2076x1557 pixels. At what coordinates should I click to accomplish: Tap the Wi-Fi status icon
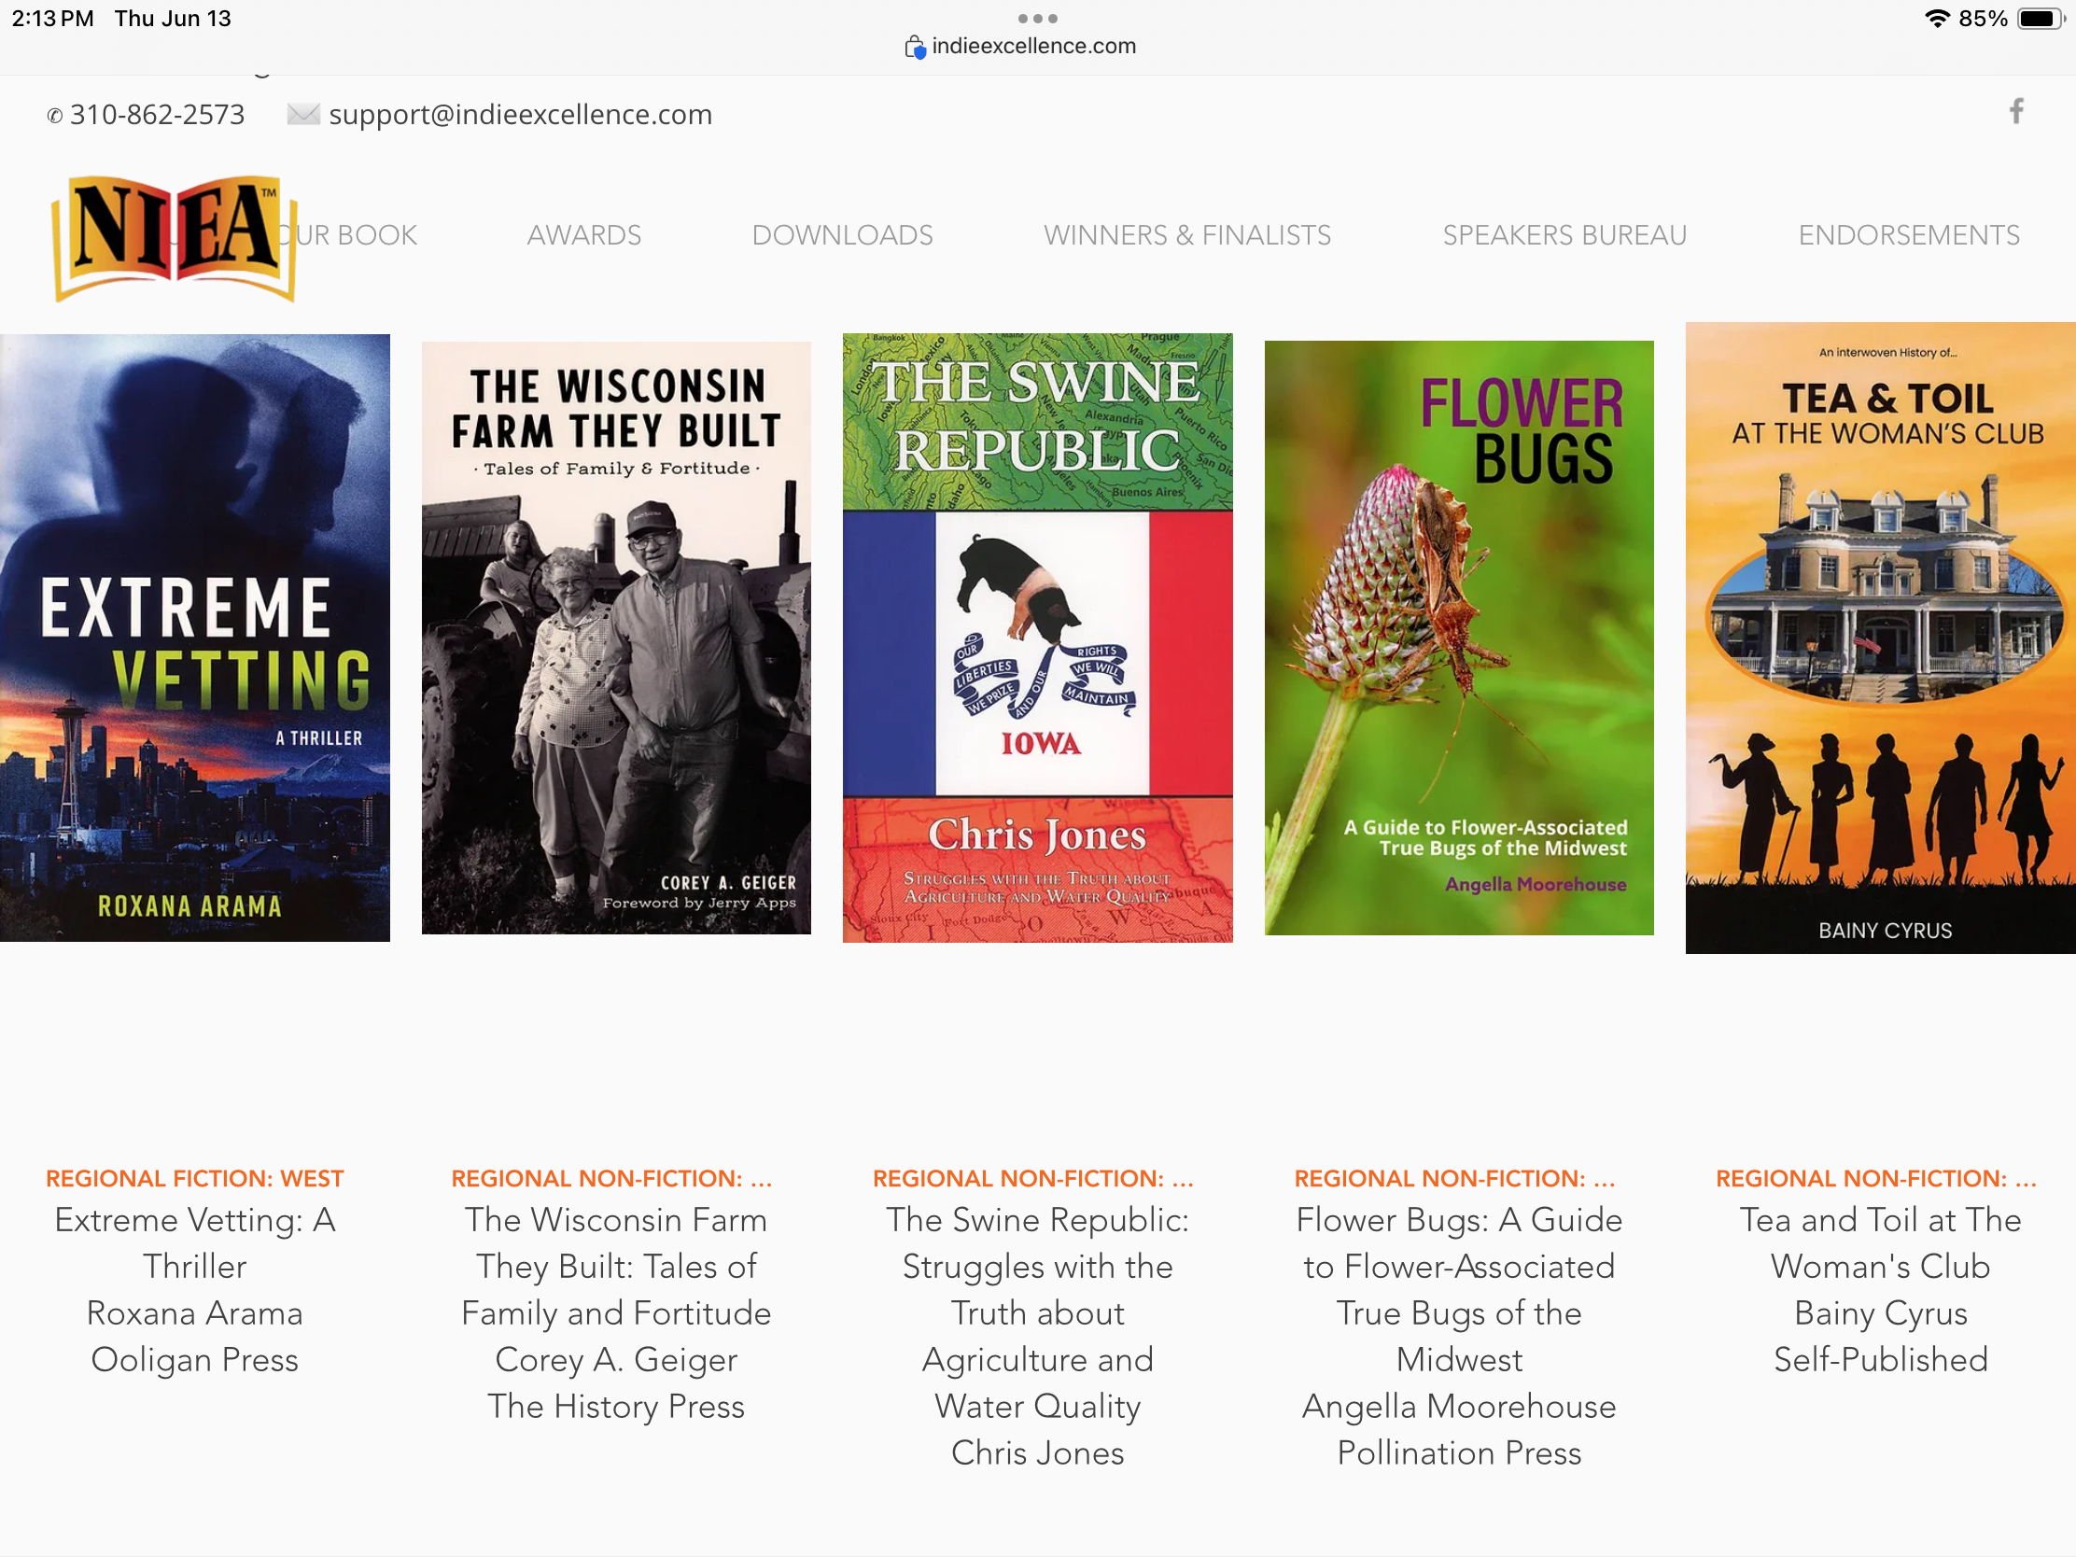click(1936, 19)
